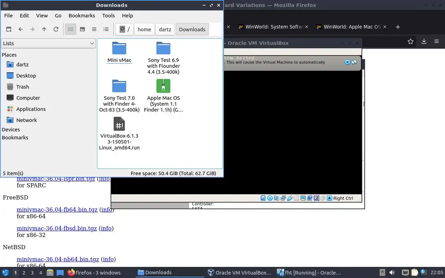Open volume control in tray
The height and width of the screenshot is (278, 445).
coord(392,273)
